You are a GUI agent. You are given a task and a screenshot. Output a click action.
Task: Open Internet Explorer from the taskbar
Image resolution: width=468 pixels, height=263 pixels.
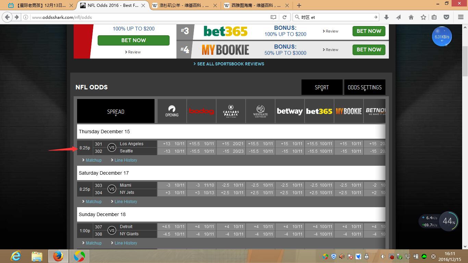point(15,256)
